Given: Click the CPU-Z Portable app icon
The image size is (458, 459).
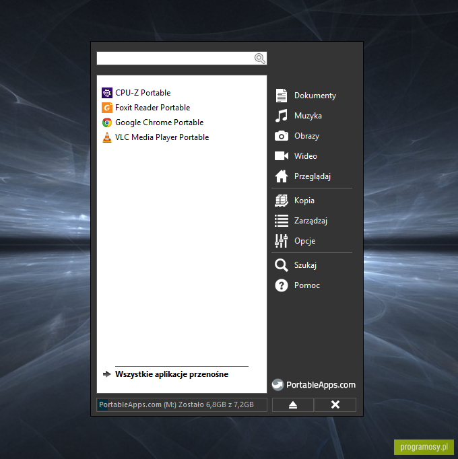Looking at the screenshot, I should (x=107, y=93).
